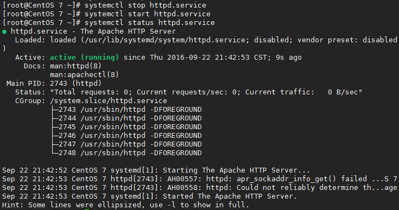Click the 'systemctl stop httpd.service' command
The height and width of the screenshot is (210, 399).
[x=145, y=5]
